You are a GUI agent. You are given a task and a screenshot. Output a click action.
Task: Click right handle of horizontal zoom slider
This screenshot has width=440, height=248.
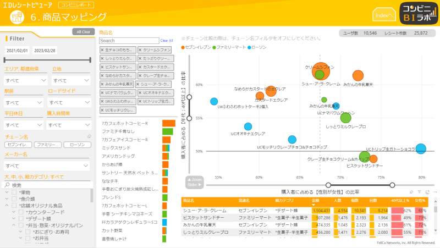tap(392, 185)
